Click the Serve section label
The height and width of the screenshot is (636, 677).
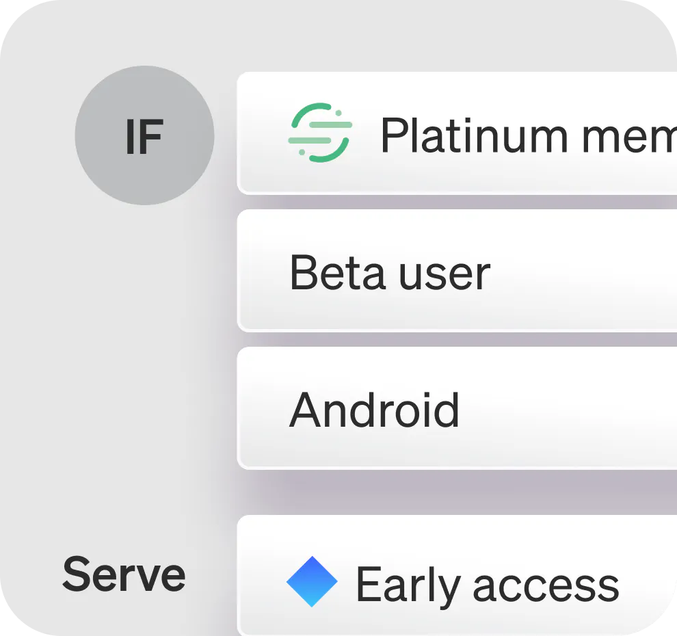(x=123, y=573)
